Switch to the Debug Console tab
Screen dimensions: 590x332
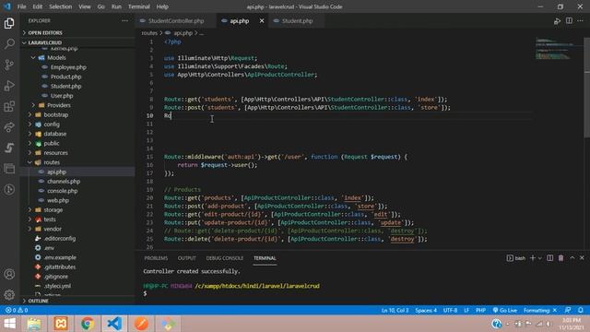[225, 258]
